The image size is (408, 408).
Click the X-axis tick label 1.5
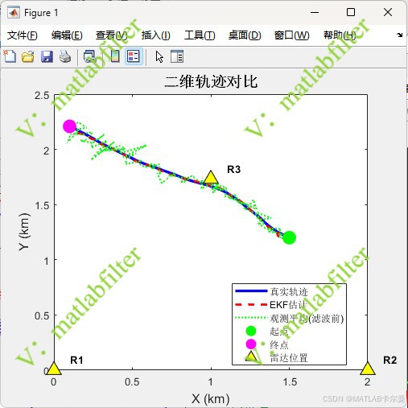(290, 382)
